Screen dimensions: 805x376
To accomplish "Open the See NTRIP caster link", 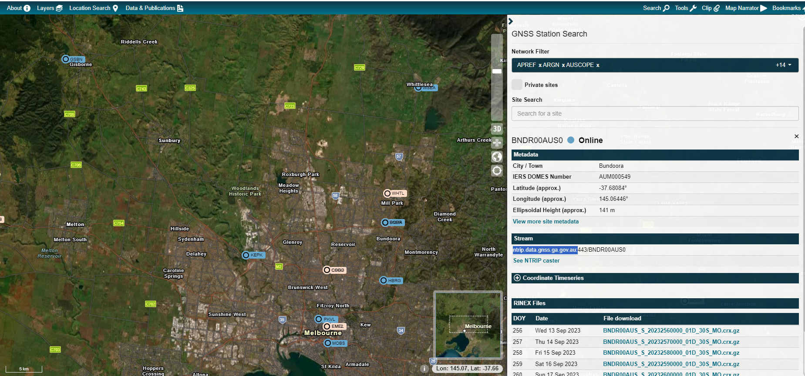I will (536, 260).
